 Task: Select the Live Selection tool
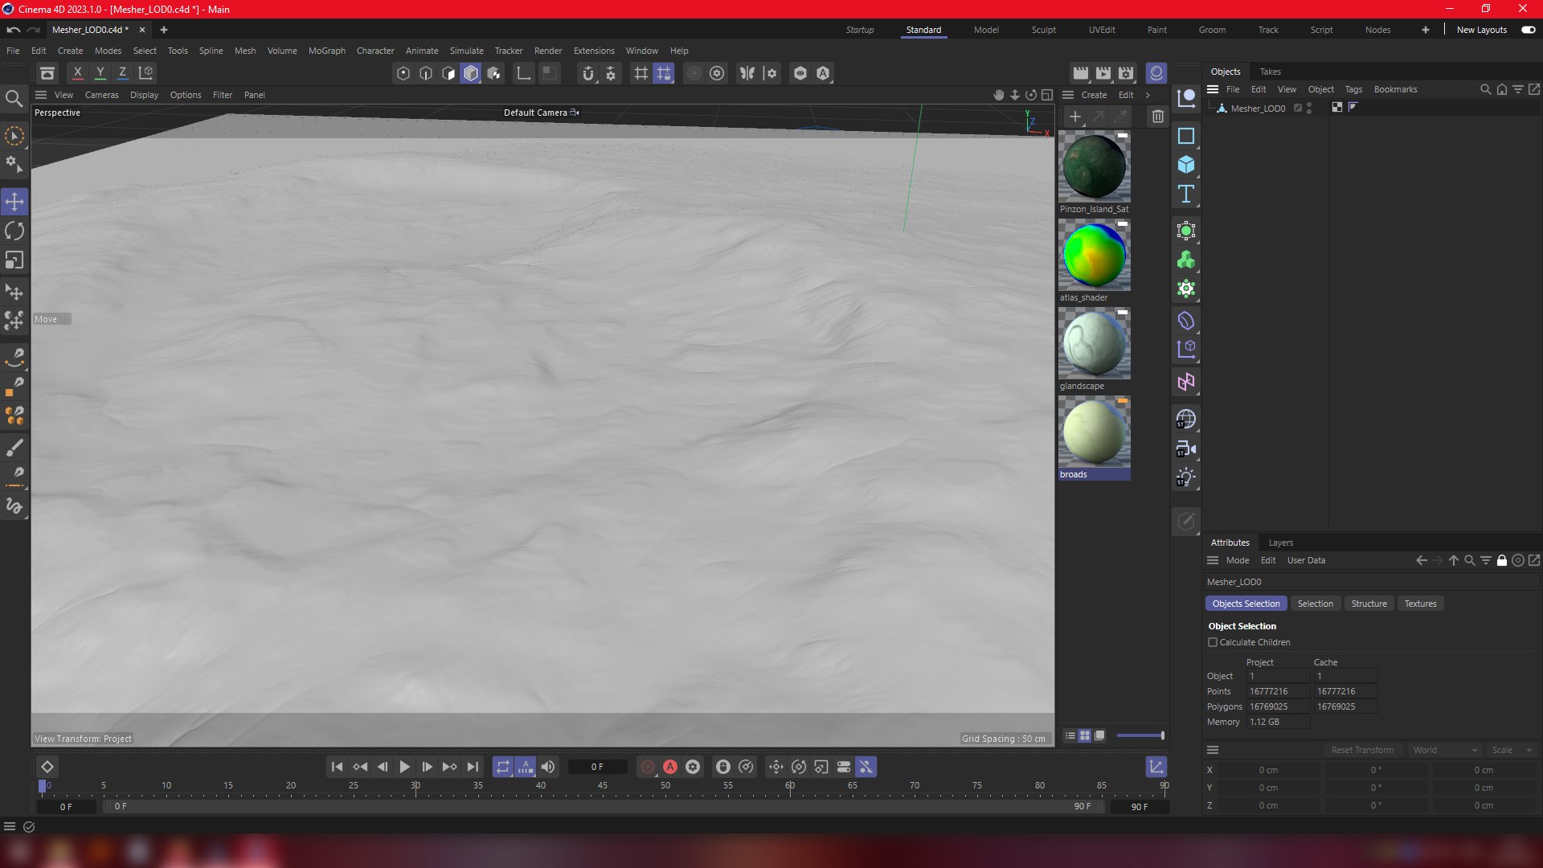[14, 136]
